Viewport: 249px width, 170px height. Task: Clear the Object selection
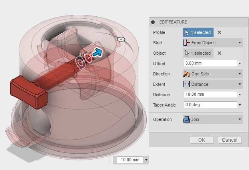coord(219,53)
